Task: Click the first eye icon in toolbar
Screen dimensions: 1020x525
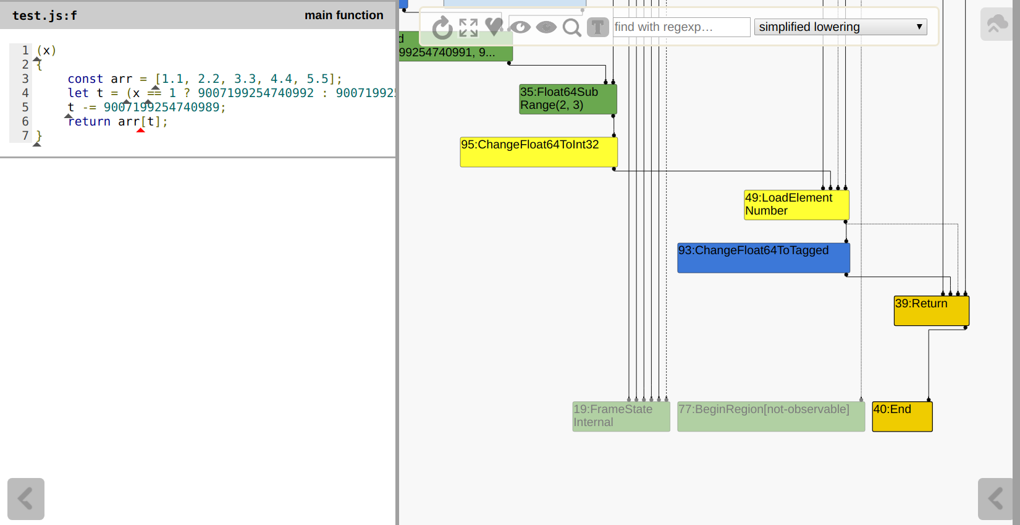Action: tap(520, 27)
